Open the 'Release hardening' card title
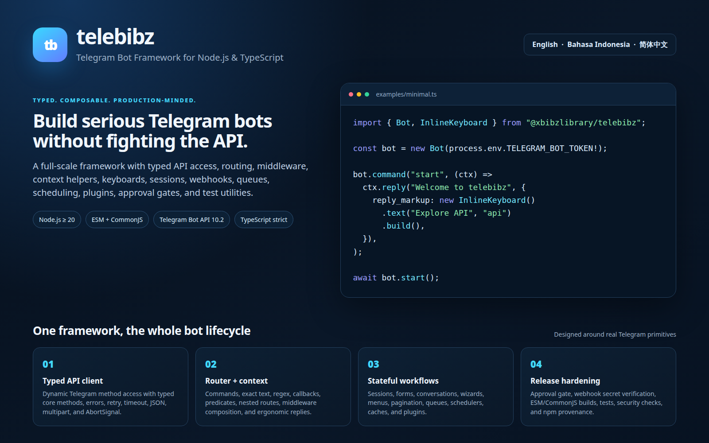Viewport: 709px width, 443px height. click(x=565, y=381)
